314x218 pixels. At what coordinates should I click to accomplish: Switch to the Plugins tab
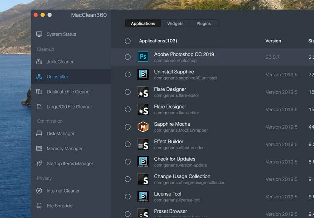(x=204, y=23)
